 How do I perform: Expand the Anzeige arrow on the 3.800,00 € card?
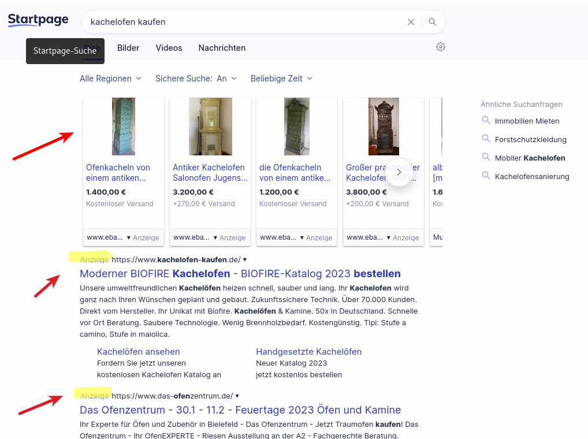click(389, 237)
